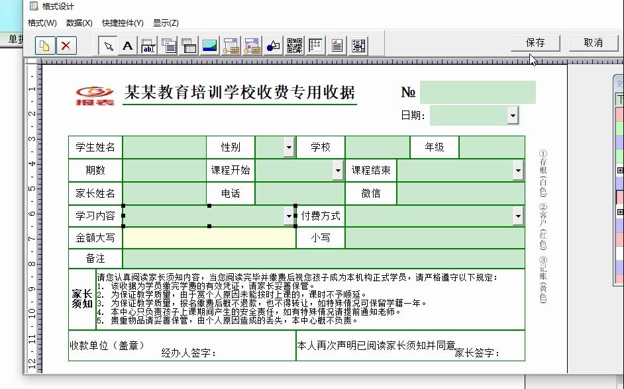The height and width of the screenshot is (389, 624).
Task: Open the 性别 gender dropdown arrow
Action: point(287,147)
